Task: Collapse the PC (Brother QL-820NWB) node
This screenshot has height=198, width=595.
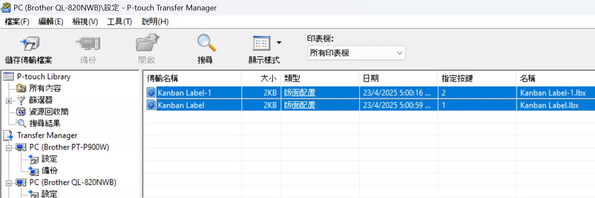Action: (9, 183)
